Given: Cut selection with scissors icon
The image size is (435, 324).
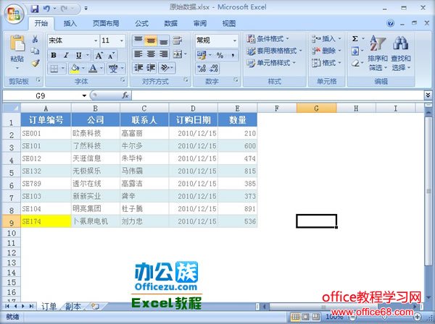Looking at the screenshot, I should click(x=35, y=39).
